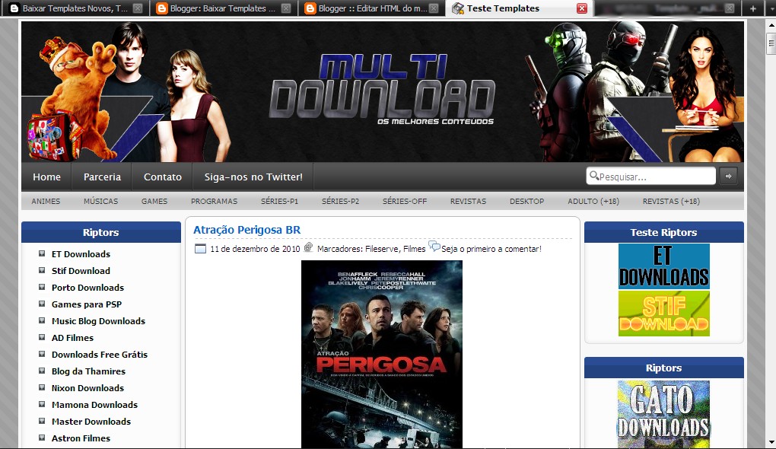Open new browser tab with plus button
The width and height of the screenshot is (776, 449).
752,8
